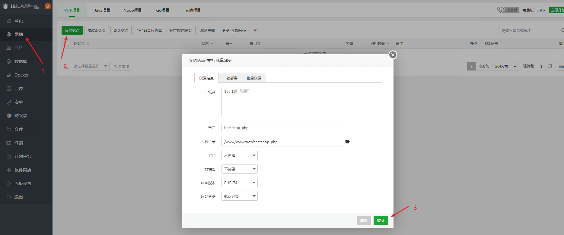Expand the FTP 不创建 dropdown

tap(239, 156)
